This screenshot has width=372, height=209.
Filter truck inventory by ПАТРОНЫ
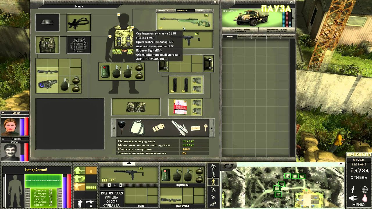(258, 37)
